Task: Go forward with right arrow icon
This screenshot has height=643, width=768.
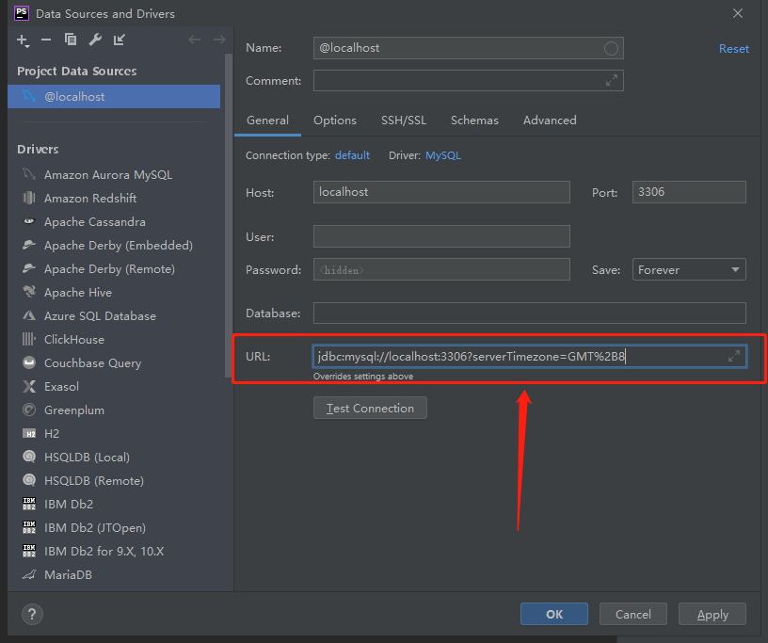Action: 219,40
